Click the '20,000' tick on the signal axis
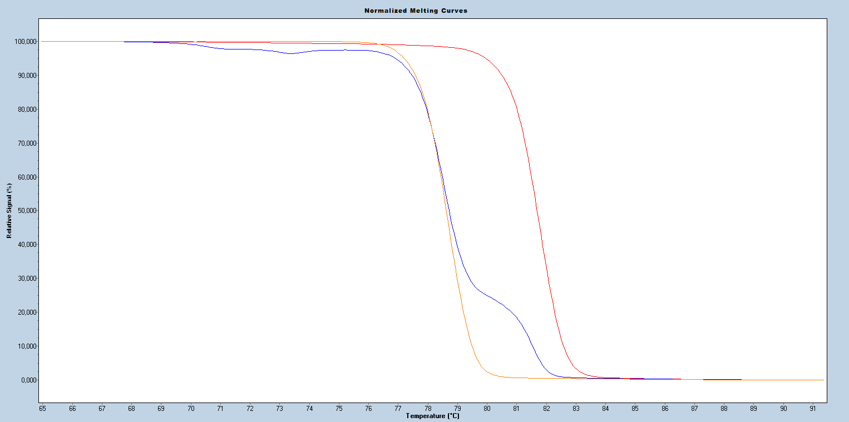The image size is (849, 422). click(27, 312)
